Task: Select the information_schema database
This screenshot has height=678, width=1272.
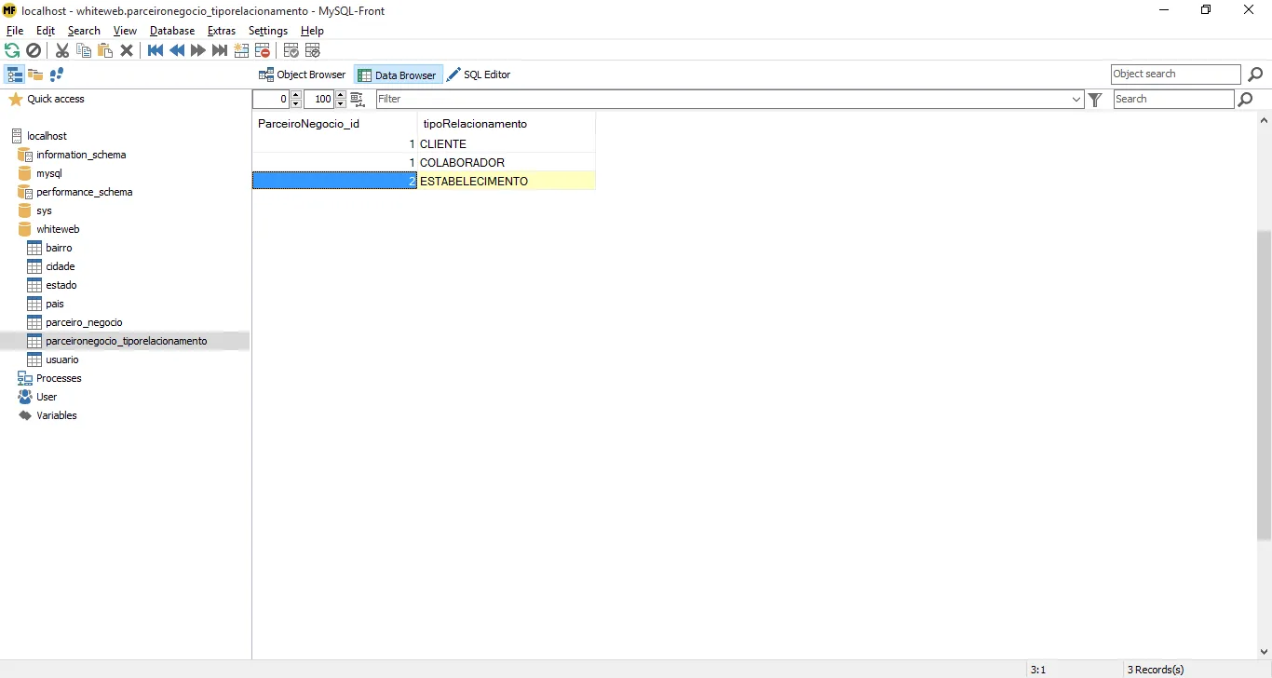Action: (x=81, y=155)
